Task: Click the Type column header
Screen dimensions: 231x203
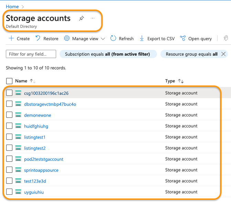Action: point(170,81)
